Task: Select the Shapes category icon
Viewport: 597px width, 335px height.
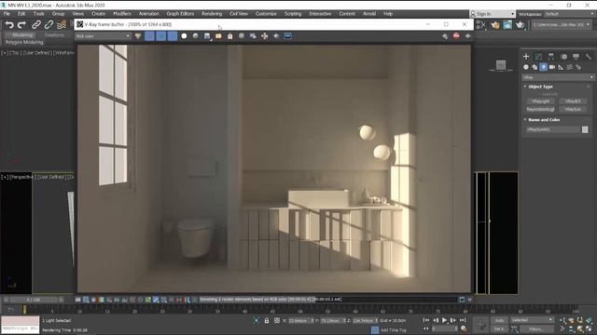Action: point(535,67)
